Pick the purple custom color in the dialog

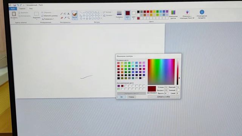pyautogui.click(x=118, y=86)
